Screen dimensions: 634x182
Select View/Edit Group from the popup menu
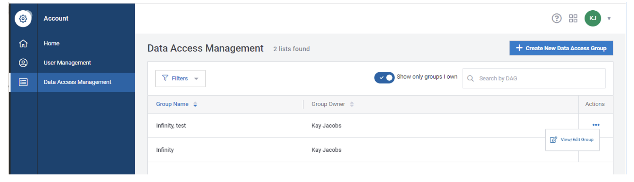pyautogui.click(x=572, y=140)
